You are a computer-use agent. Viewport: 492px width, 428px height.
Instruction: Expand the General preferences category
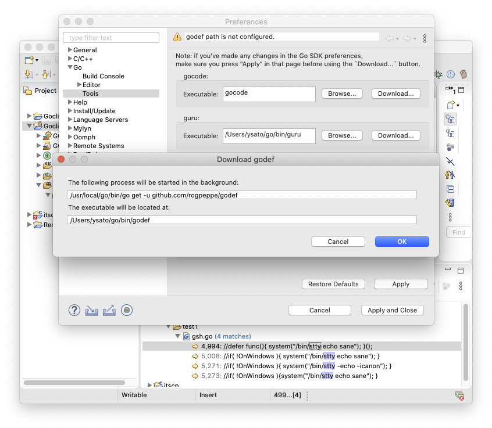70,50
